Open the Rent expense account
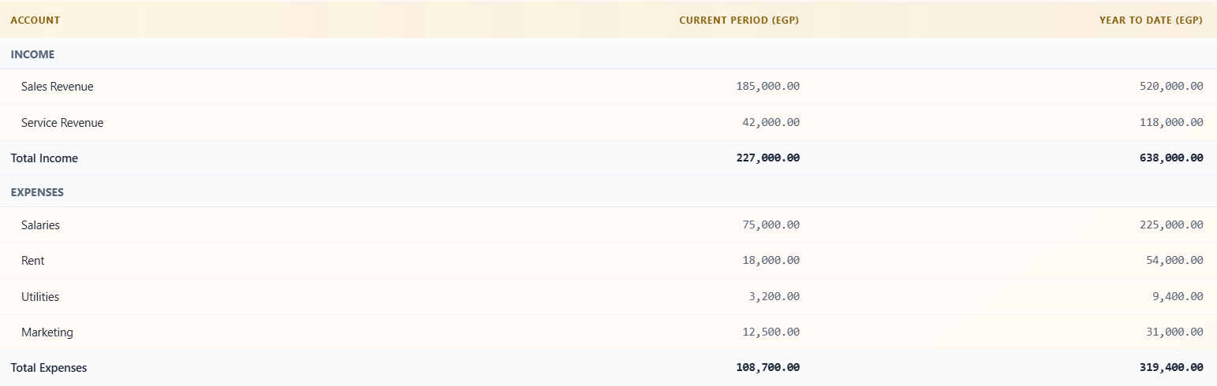 coord(33,261)
